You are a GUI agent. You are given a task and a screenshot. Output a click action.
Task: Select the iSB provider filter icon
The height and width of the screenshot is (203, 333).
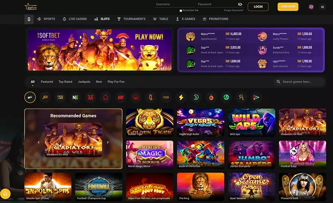pyautogui.click(x=60, y=97)
